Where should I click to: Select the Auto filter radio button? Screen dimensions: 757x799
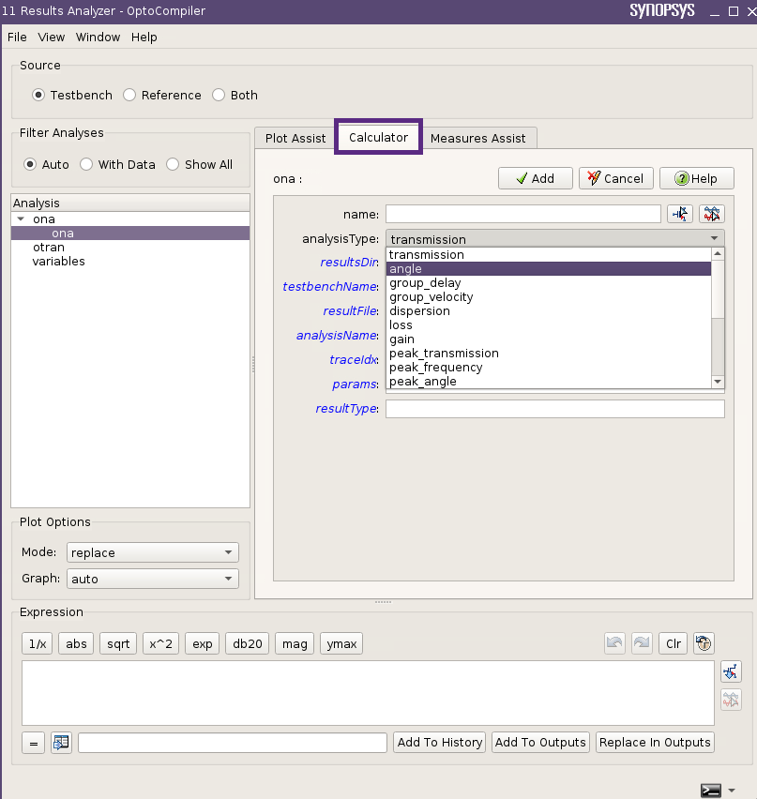coord(30,165)
